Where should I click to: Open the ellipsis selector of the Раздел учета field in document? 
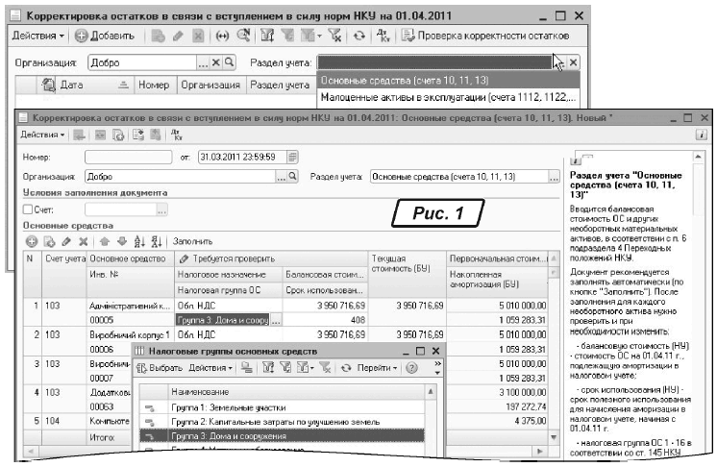(x=553, y=177)
